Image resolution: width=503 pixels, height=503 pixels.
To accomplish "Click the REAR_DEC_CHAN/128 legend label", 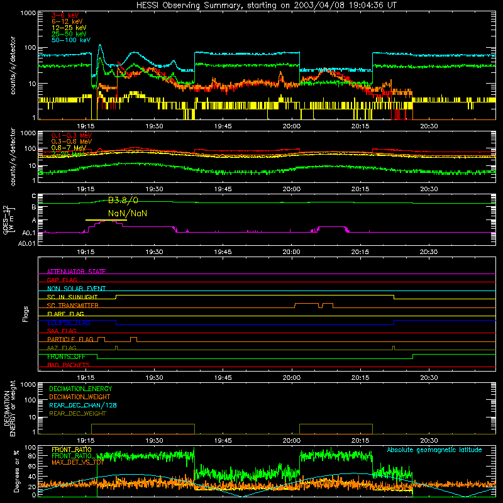I will [x=83, y=405].
